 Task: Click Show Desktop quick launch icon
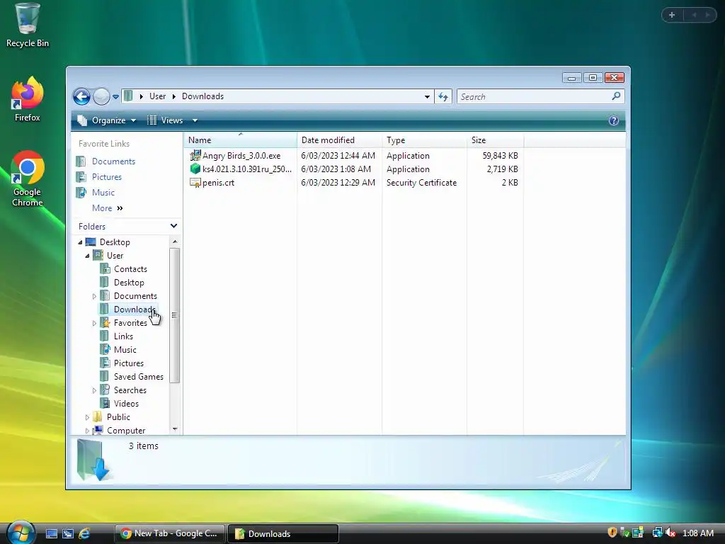pyautogui.click(x=51, y=534)
